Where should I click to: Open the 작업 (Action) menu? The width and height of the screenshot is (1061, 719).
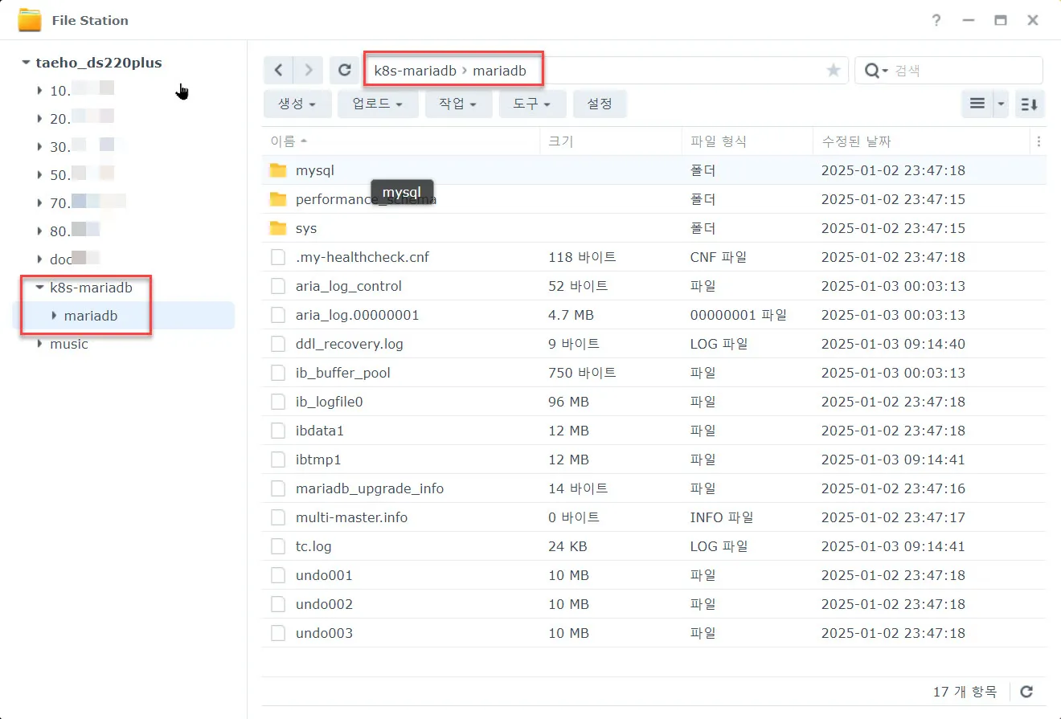coord(458,104)
